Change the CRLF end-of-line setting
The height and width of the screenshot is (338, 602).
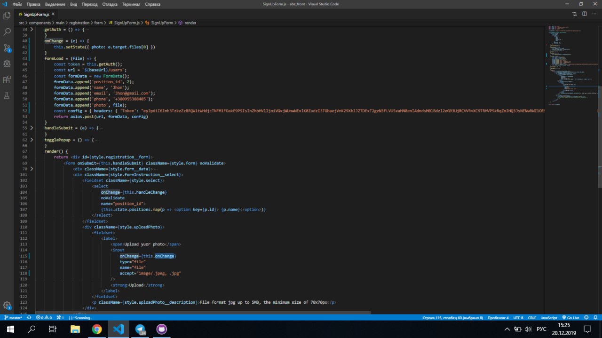[x=532, y=318]
